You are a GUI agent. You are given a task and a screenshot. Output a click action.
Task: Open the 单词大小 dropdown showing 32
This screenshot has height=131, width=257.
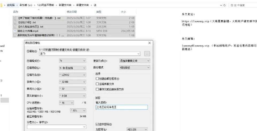click(x=73, y=89)
